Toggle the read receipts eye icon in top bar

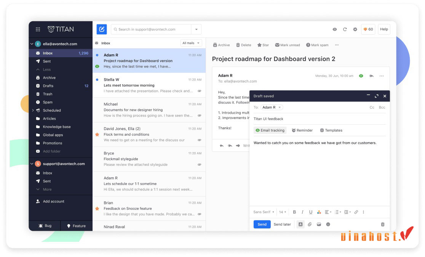[x=335, y=29]
